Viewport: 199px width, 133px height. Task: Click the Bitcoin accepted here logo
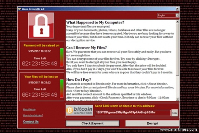coord(80,110)
